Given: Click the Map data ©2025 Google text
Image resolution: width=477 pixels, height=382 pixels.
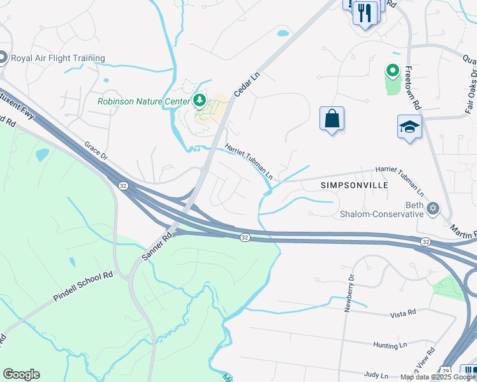Looking at the screenshot, I should pos(438,378).
